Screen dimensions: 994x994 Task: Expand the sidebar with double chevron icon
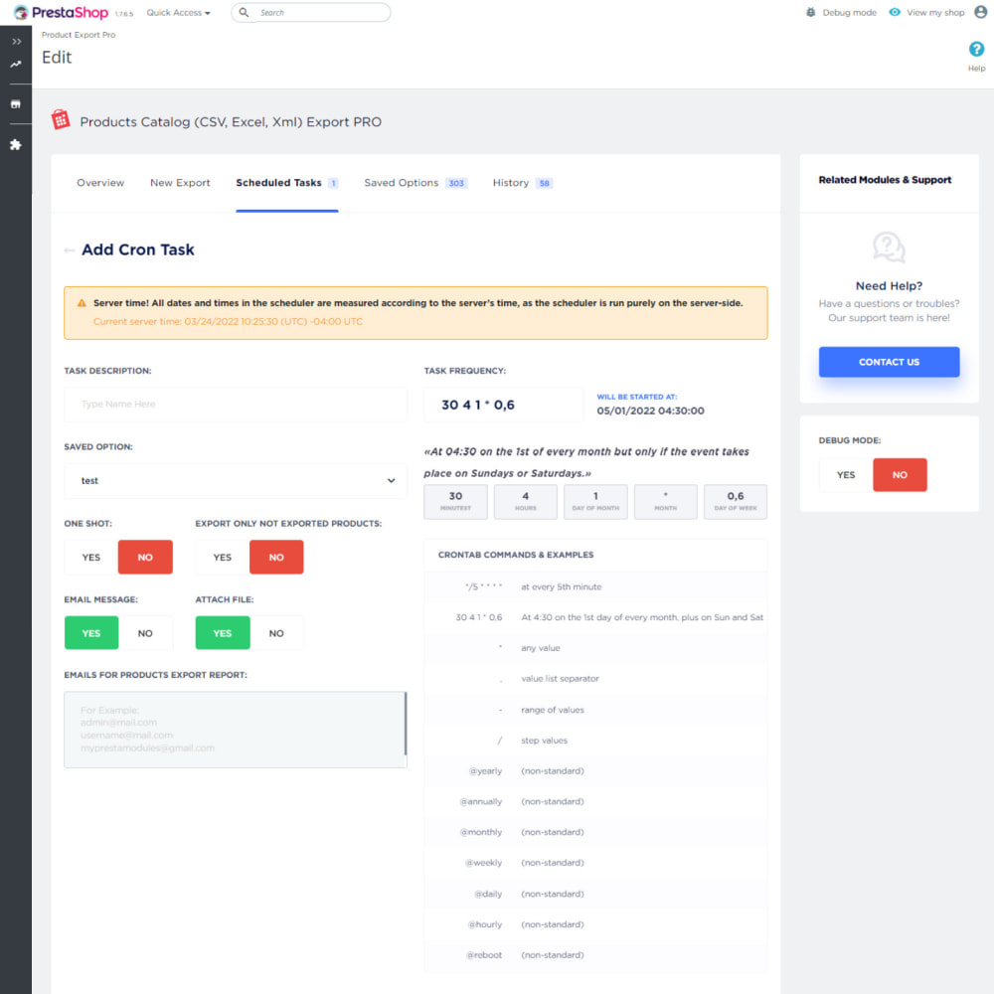coord(16,42)
